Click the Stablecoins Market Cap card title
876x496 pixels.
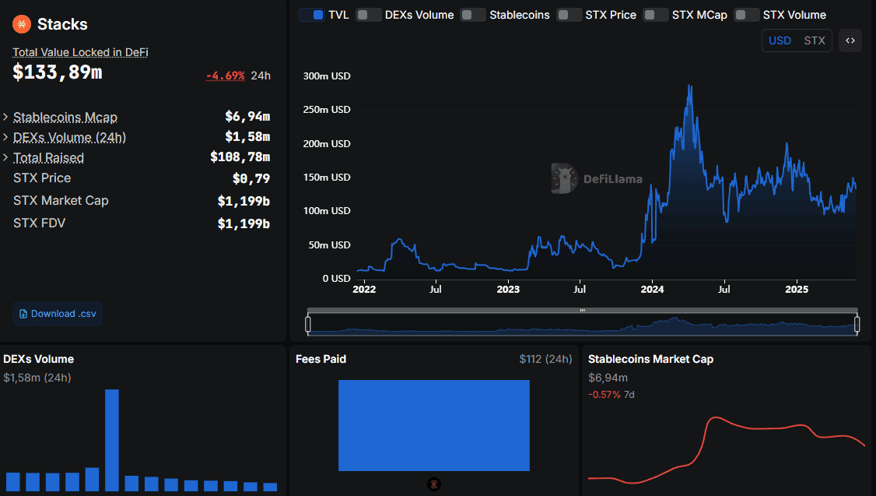pos(651,359)
